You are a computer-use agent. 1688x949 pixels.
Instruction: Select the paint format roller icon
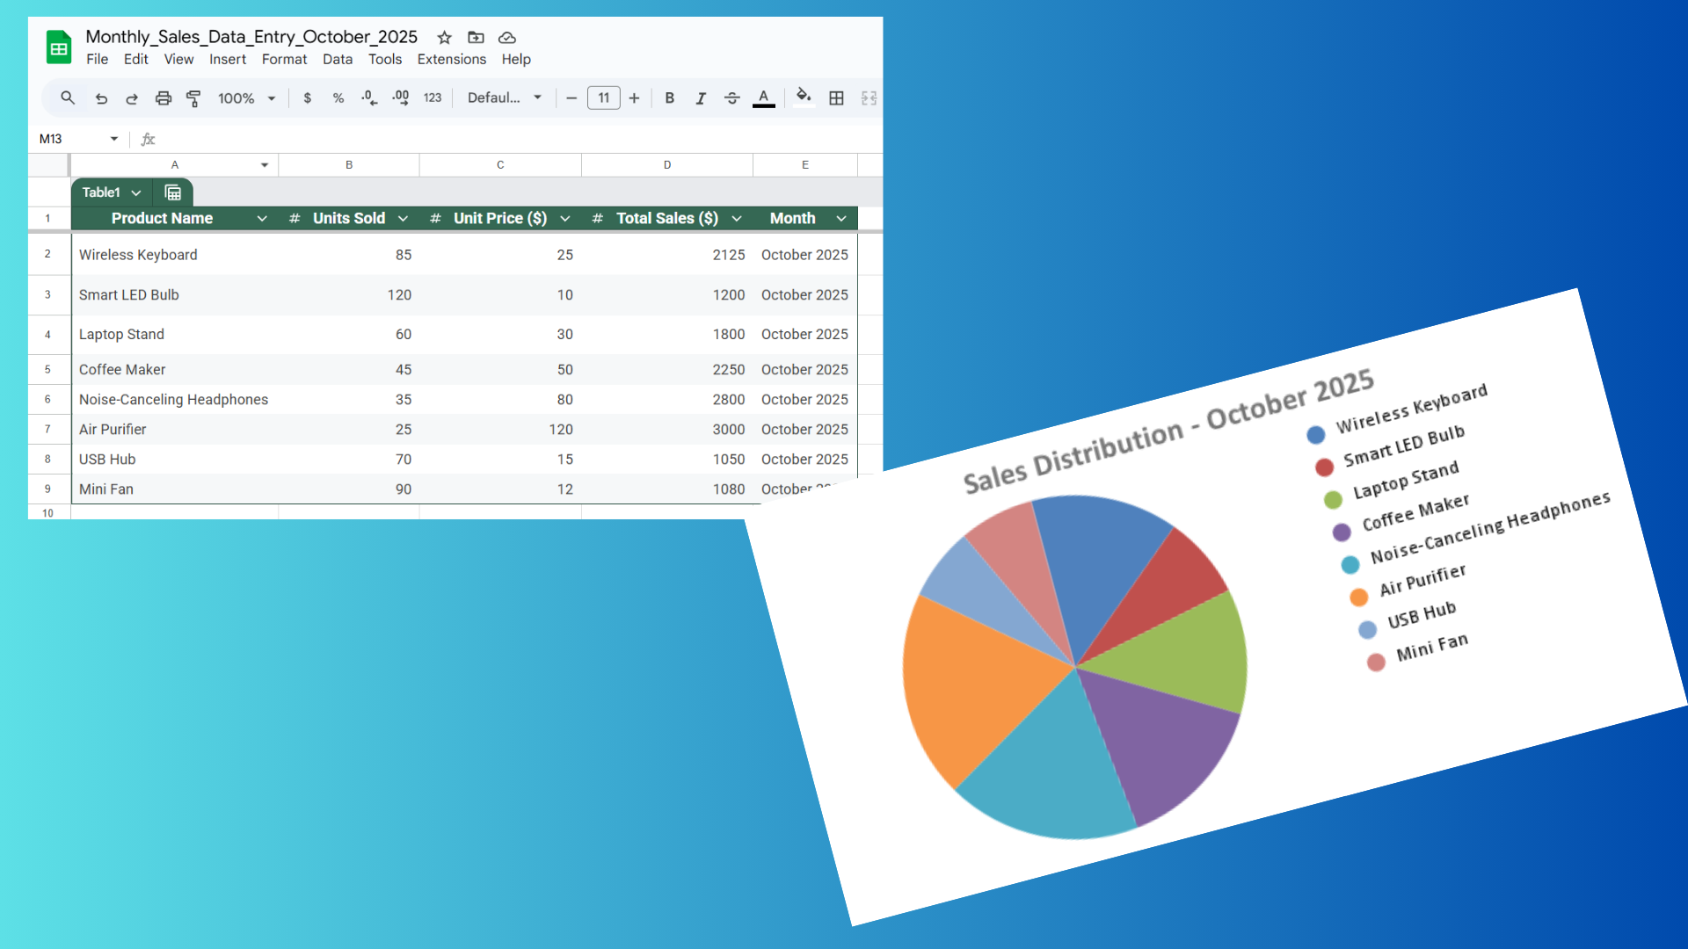(x=193, y=98)
